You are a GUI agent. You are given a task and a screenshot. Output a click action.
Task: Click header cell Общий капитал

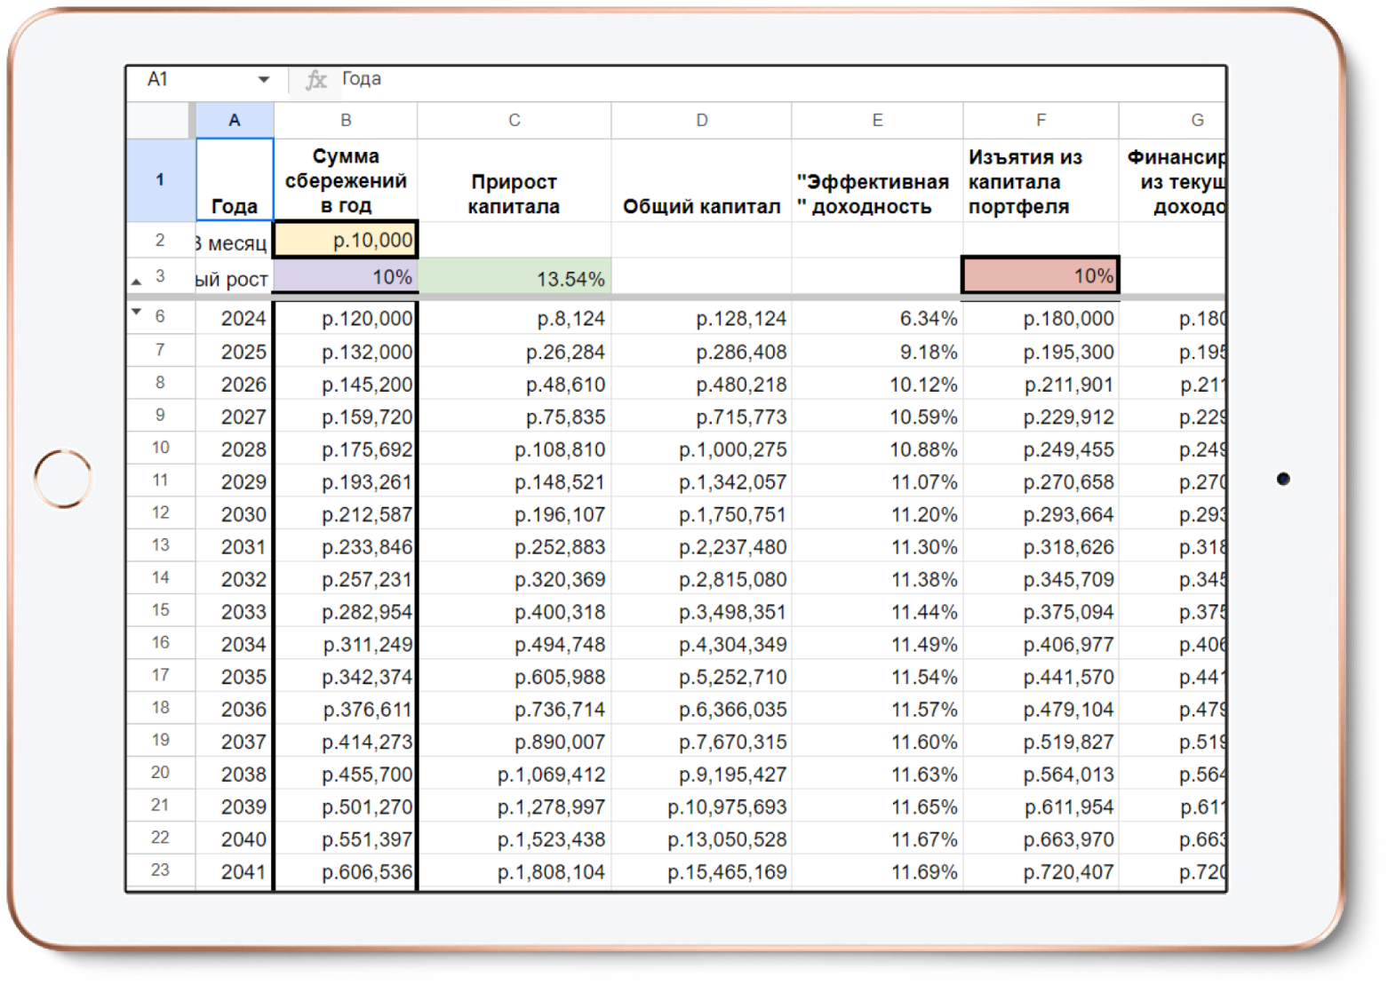pos(702,180)
